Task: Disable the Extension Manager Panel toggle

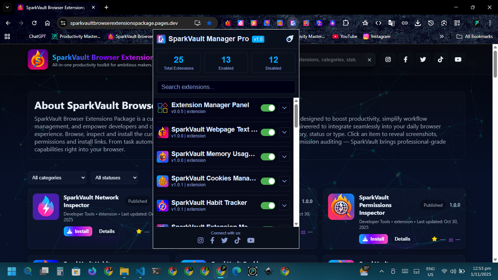Action: point(268,108)
